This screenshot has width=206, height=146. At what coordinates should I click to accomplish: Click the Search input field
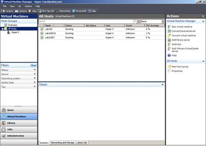tap(86, 21)
